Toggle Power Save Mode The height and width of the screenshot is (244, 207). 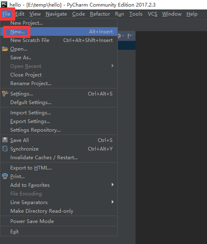coord(59,221)
